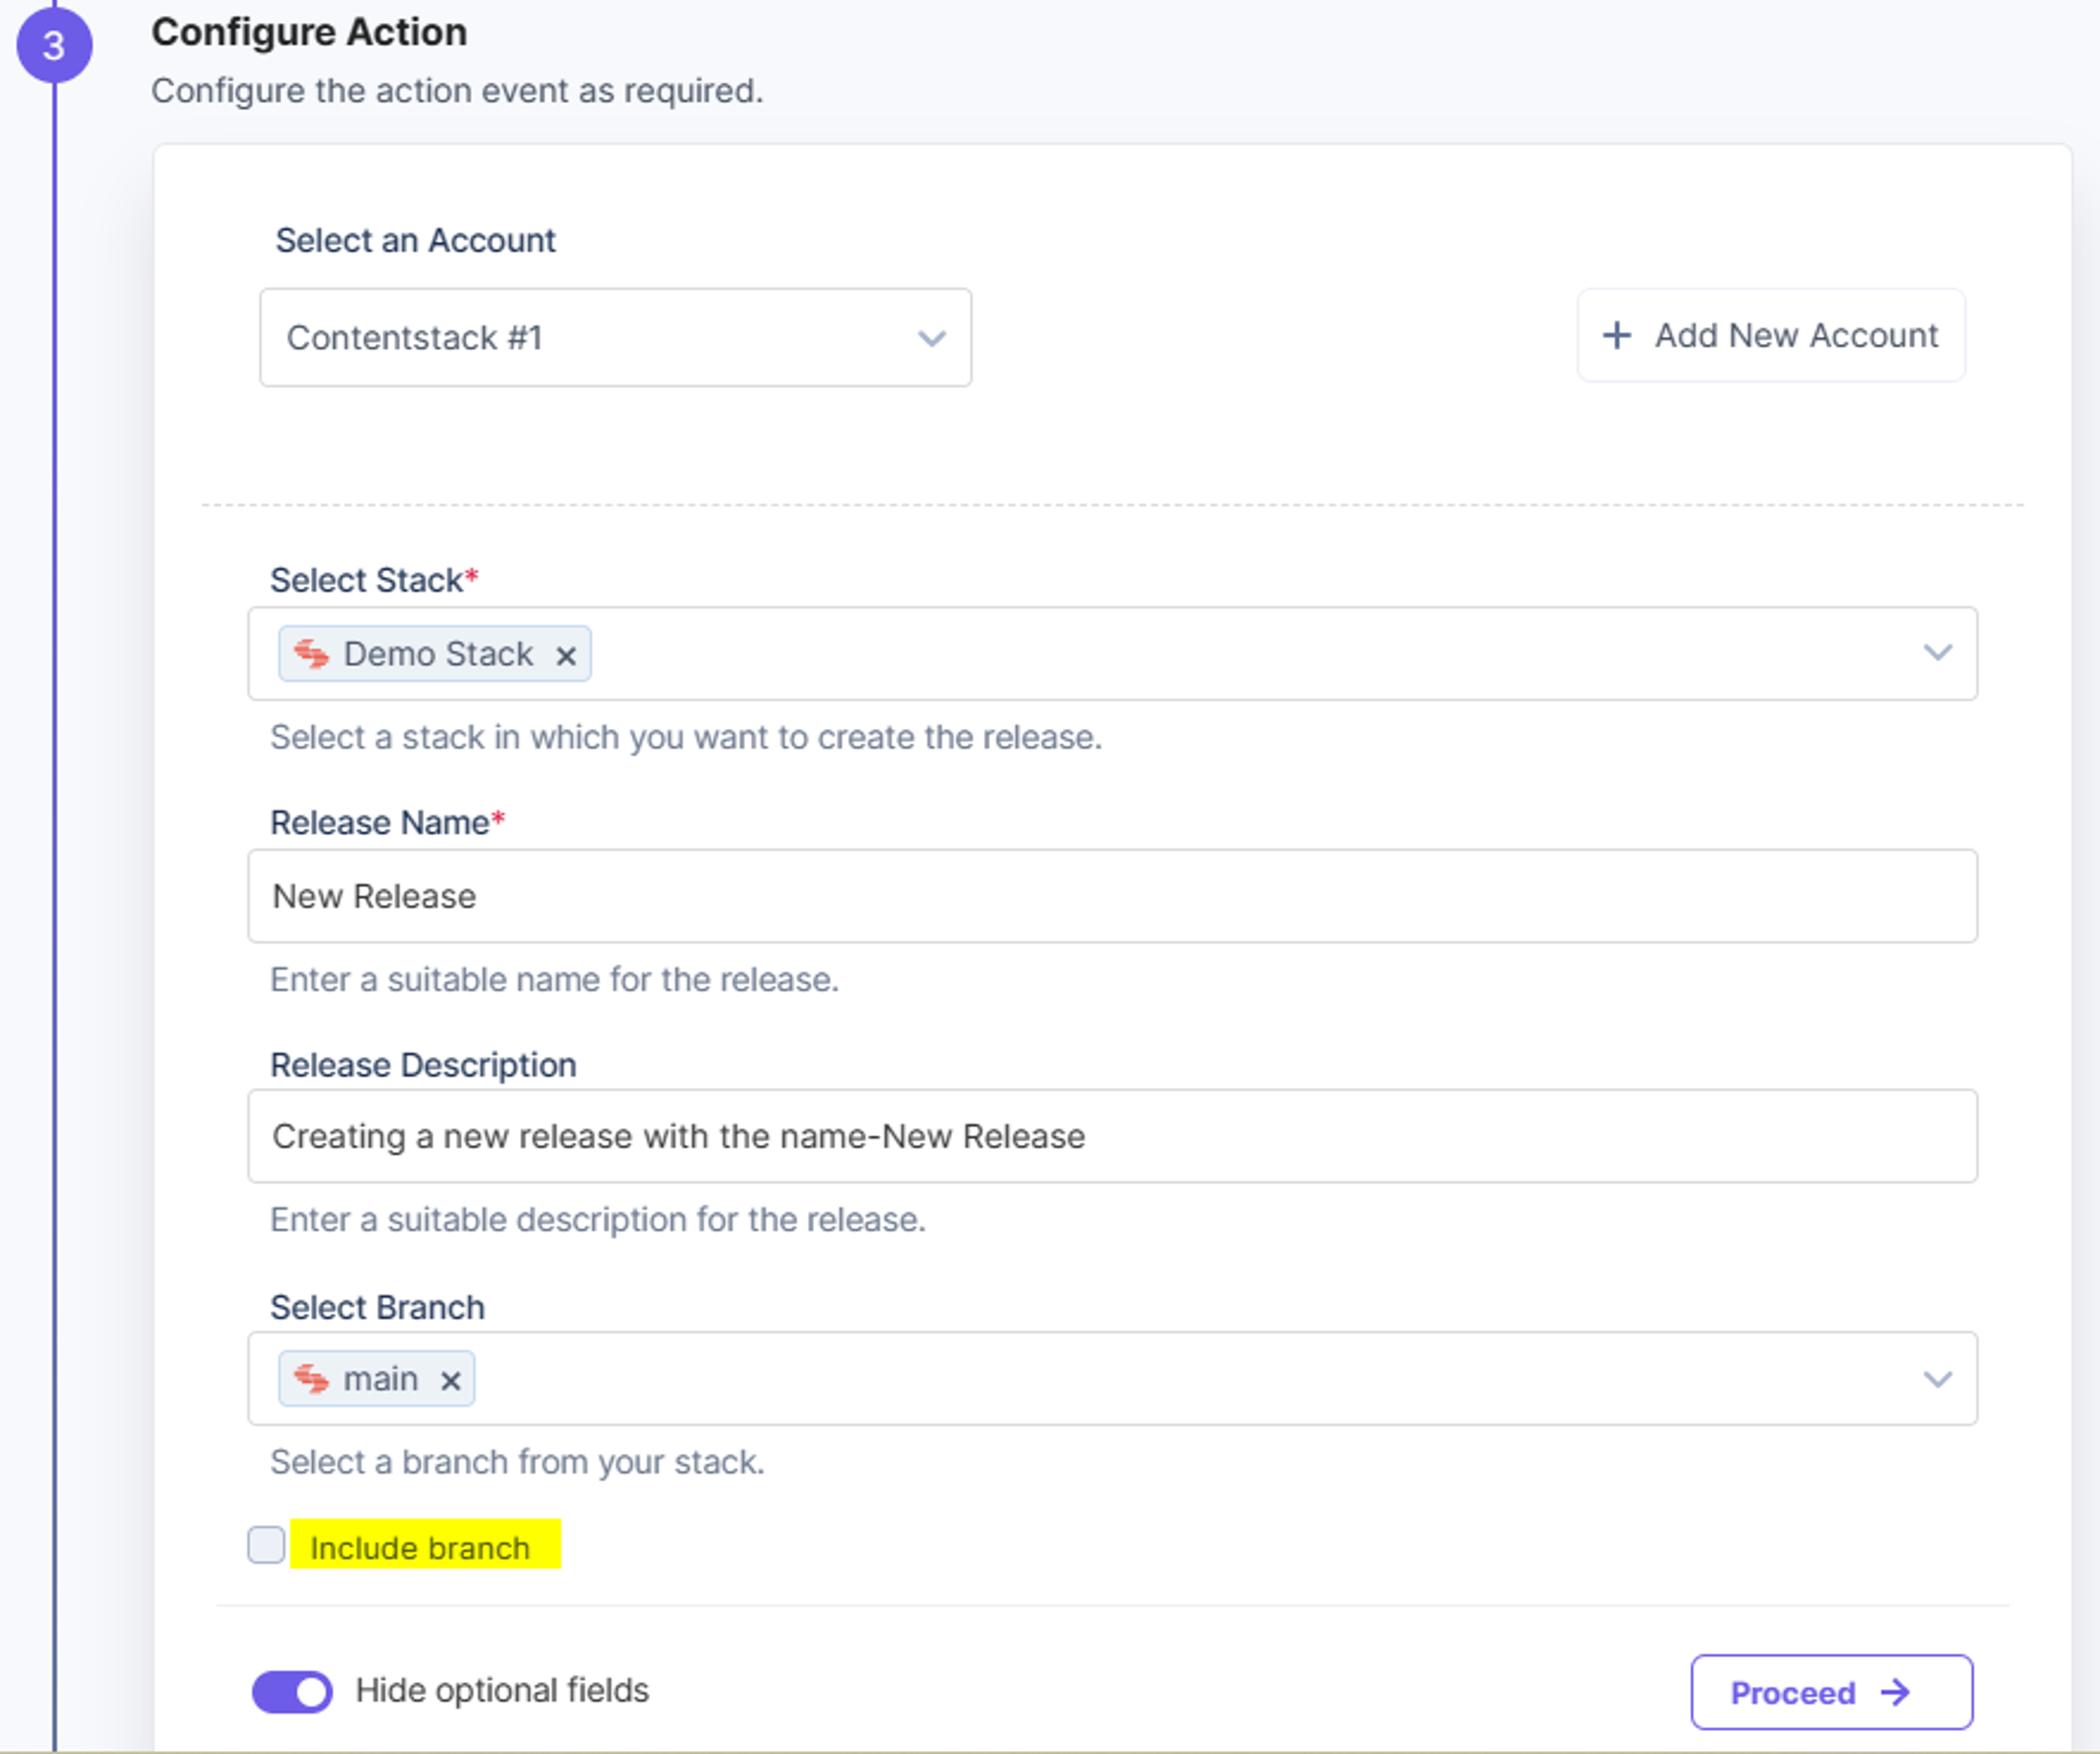Click the Hide optional fields label
The image size is (2100, 1754).
click(502, 1690)
